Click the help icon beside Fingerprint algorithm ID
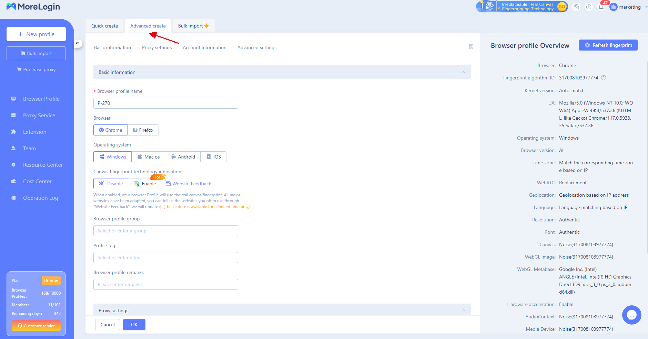Viewport: 648px width, 339px height. coord(604,78)
